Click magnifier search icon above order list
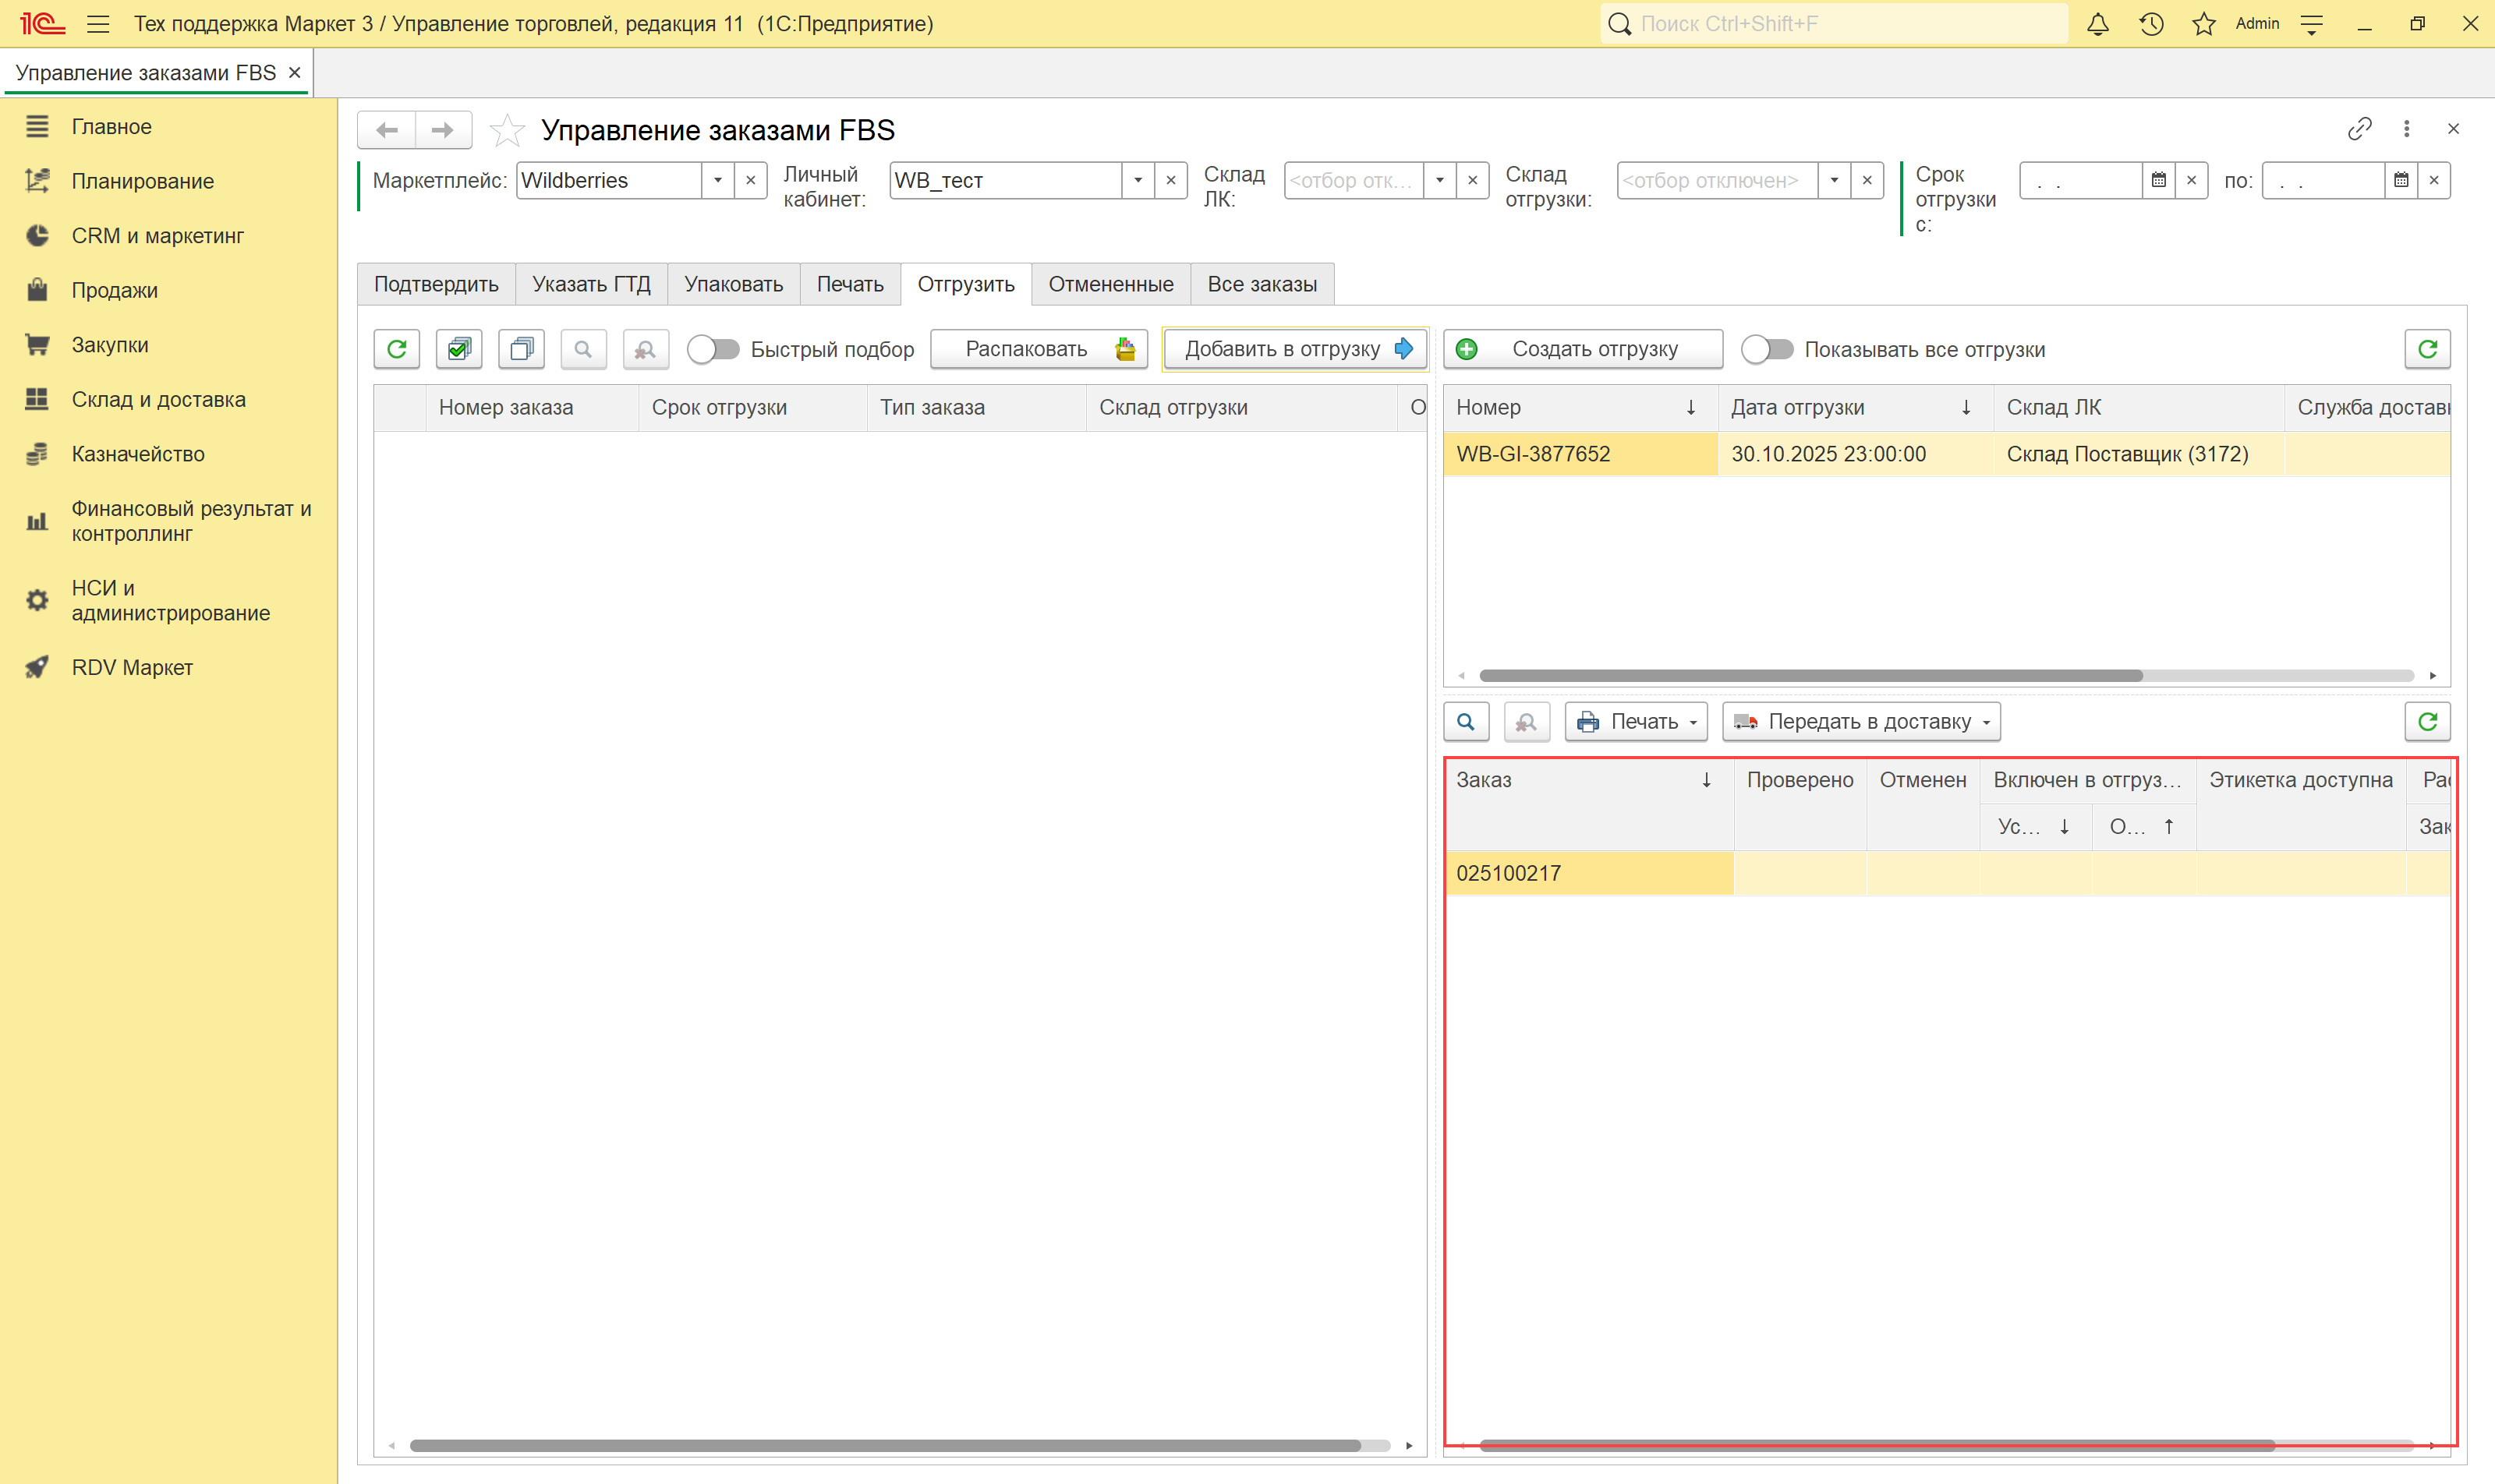 (x=1466, y=722)
